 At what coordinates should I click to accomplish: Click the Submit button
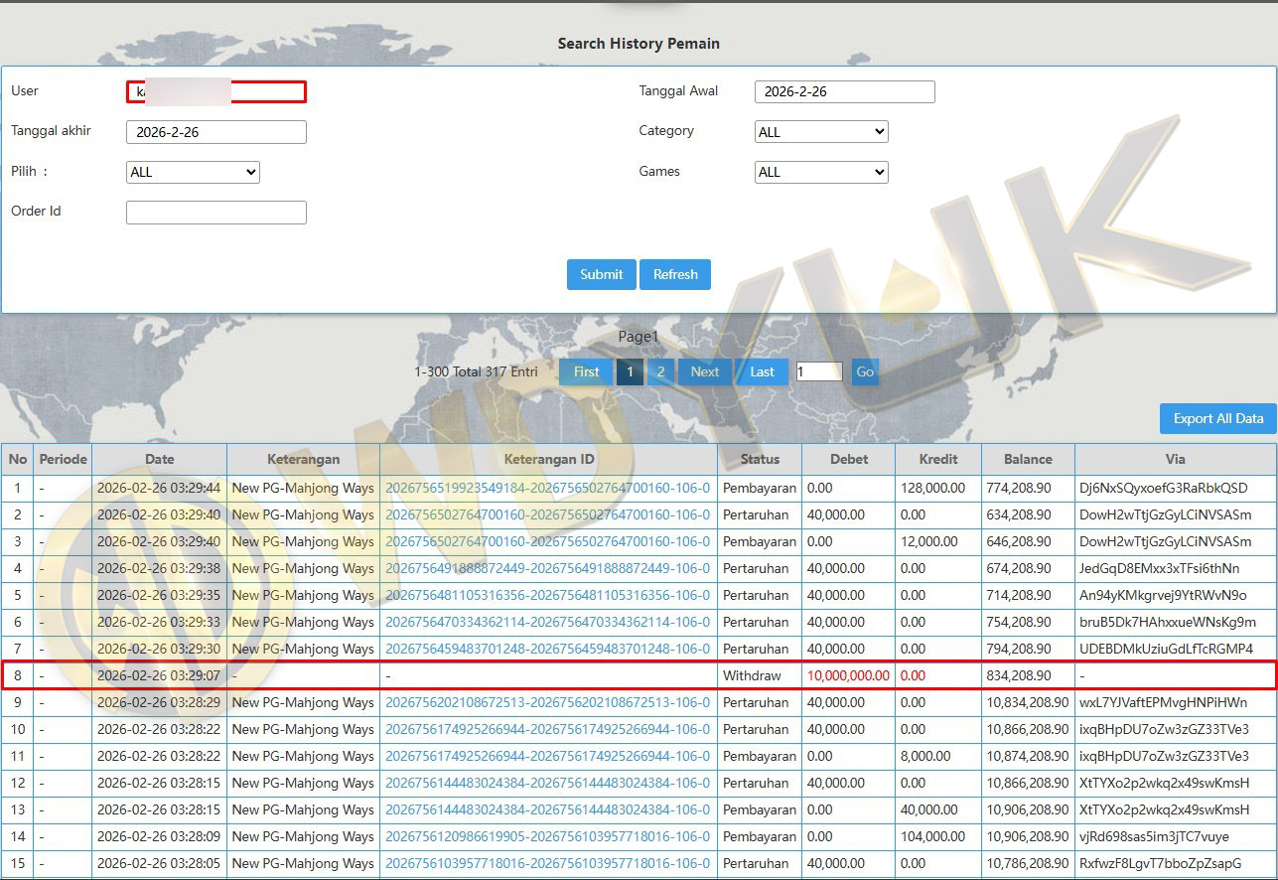[x=601, y=274]
